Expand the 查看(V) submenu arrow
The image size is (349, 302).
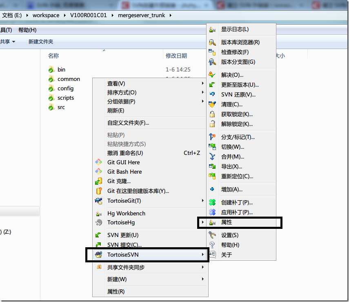[202, 83]
